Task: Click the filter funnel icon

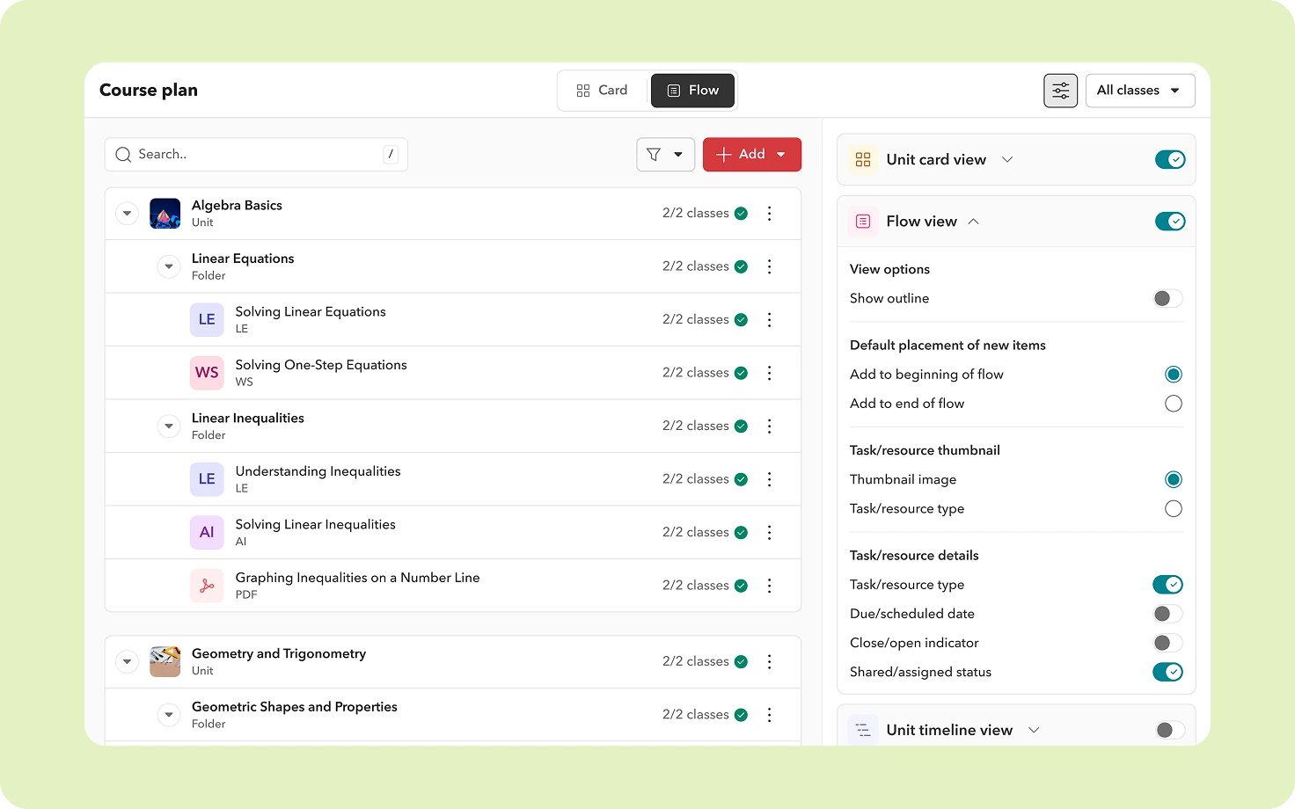Action: pyautogui.click(x=654, y=155)
